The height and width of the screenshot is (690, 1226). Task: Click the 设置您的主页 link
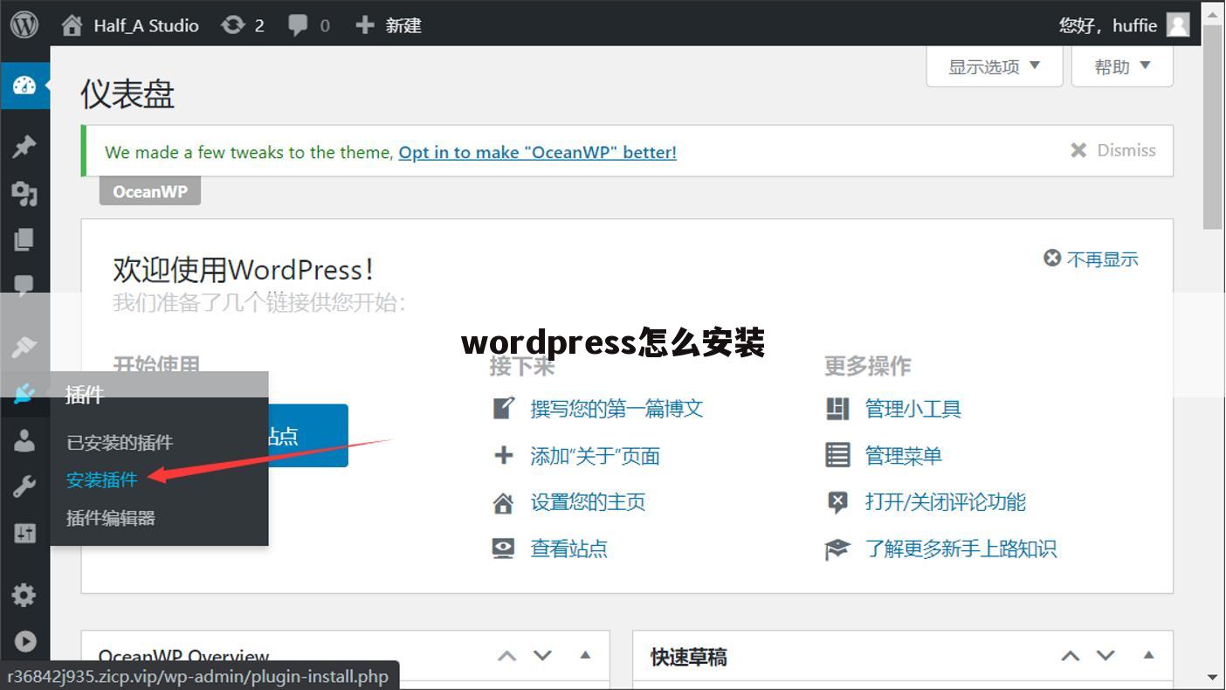coord(588,502)
